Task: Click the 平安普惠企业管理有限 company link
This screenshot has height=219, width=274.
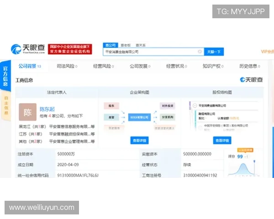Action: coord(72,141)
